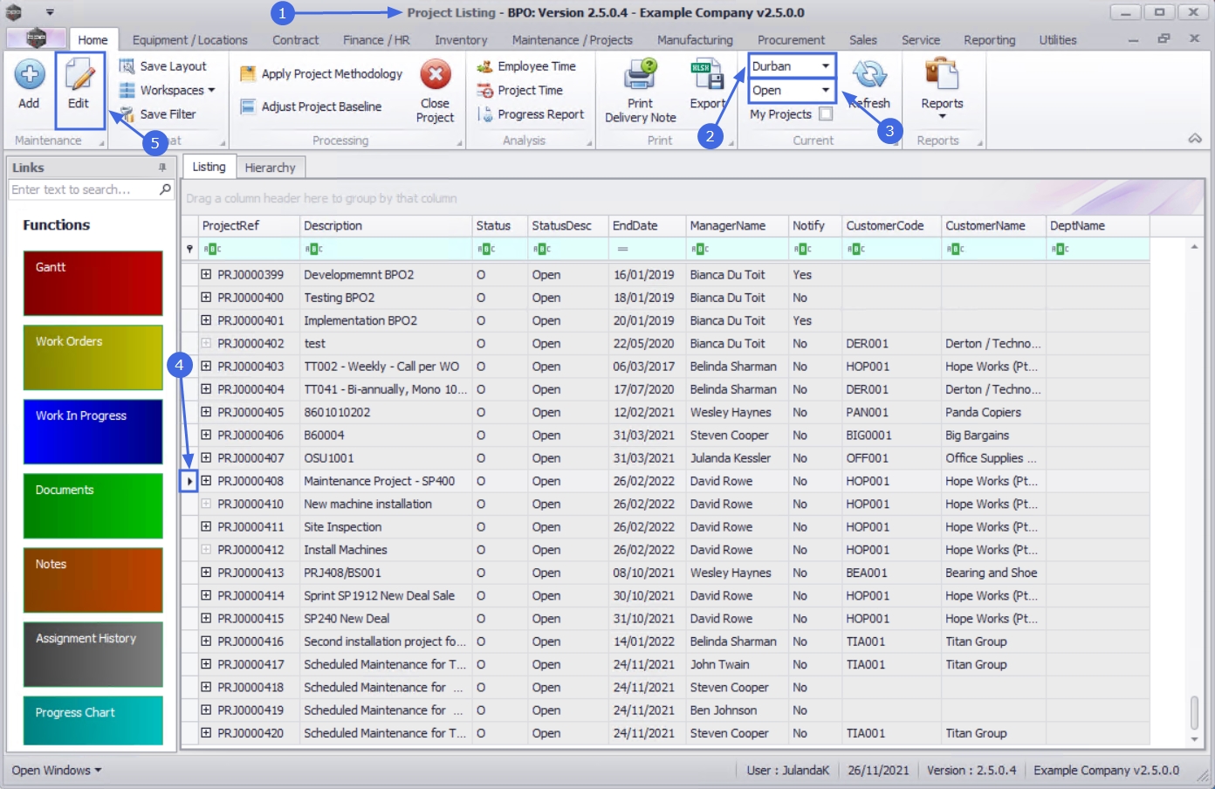Go to Maintenance / Projects tab
The height and width of the screenshot is (789, 1215).
point(573,40)
